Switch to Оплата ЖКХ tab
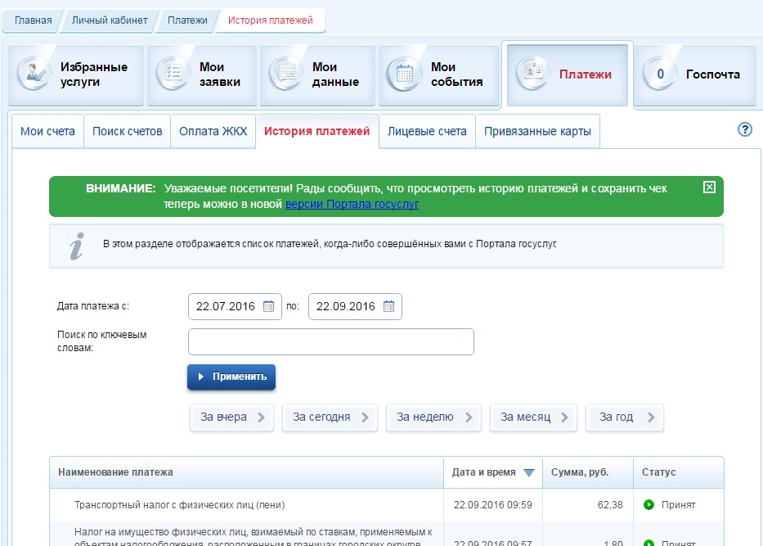Image resolution: width=763 pixels, height=546 pixels. pos(212,131)
